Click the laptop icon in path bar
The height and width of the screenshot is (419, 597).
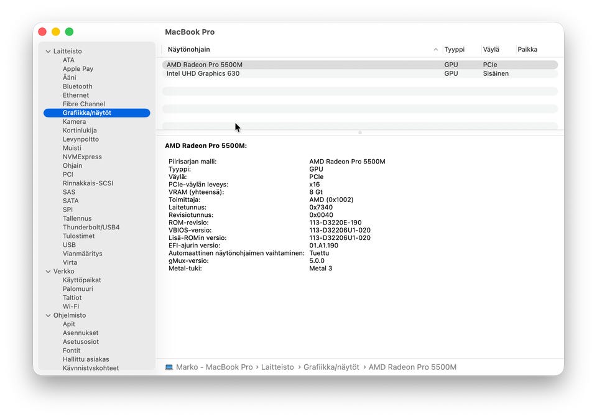169,367
